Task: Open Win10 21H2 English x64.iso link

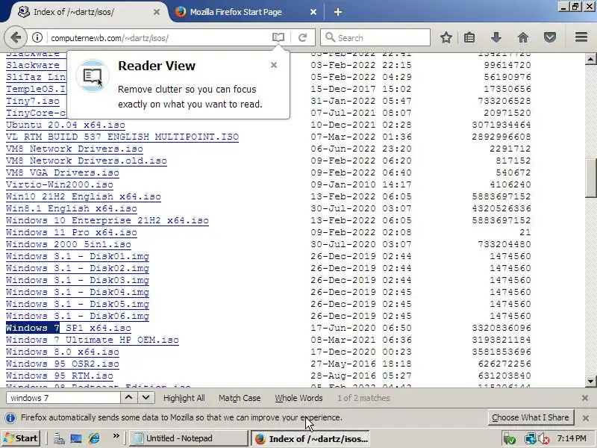Action: click(84, 196)
